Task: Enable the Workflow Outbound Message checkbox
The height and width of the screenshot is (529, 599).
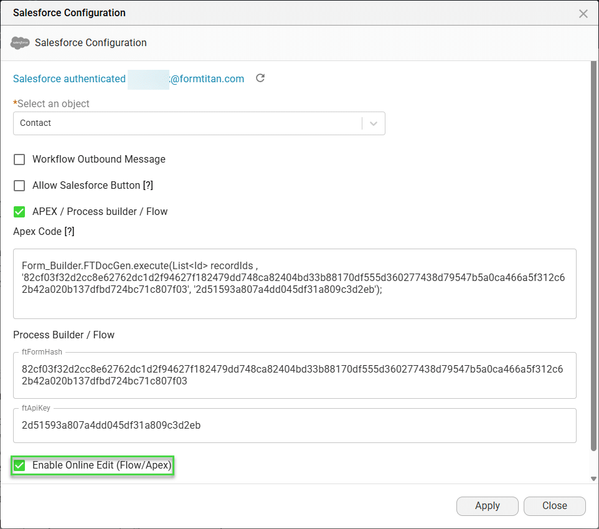Action: click(x=19, y=160)
